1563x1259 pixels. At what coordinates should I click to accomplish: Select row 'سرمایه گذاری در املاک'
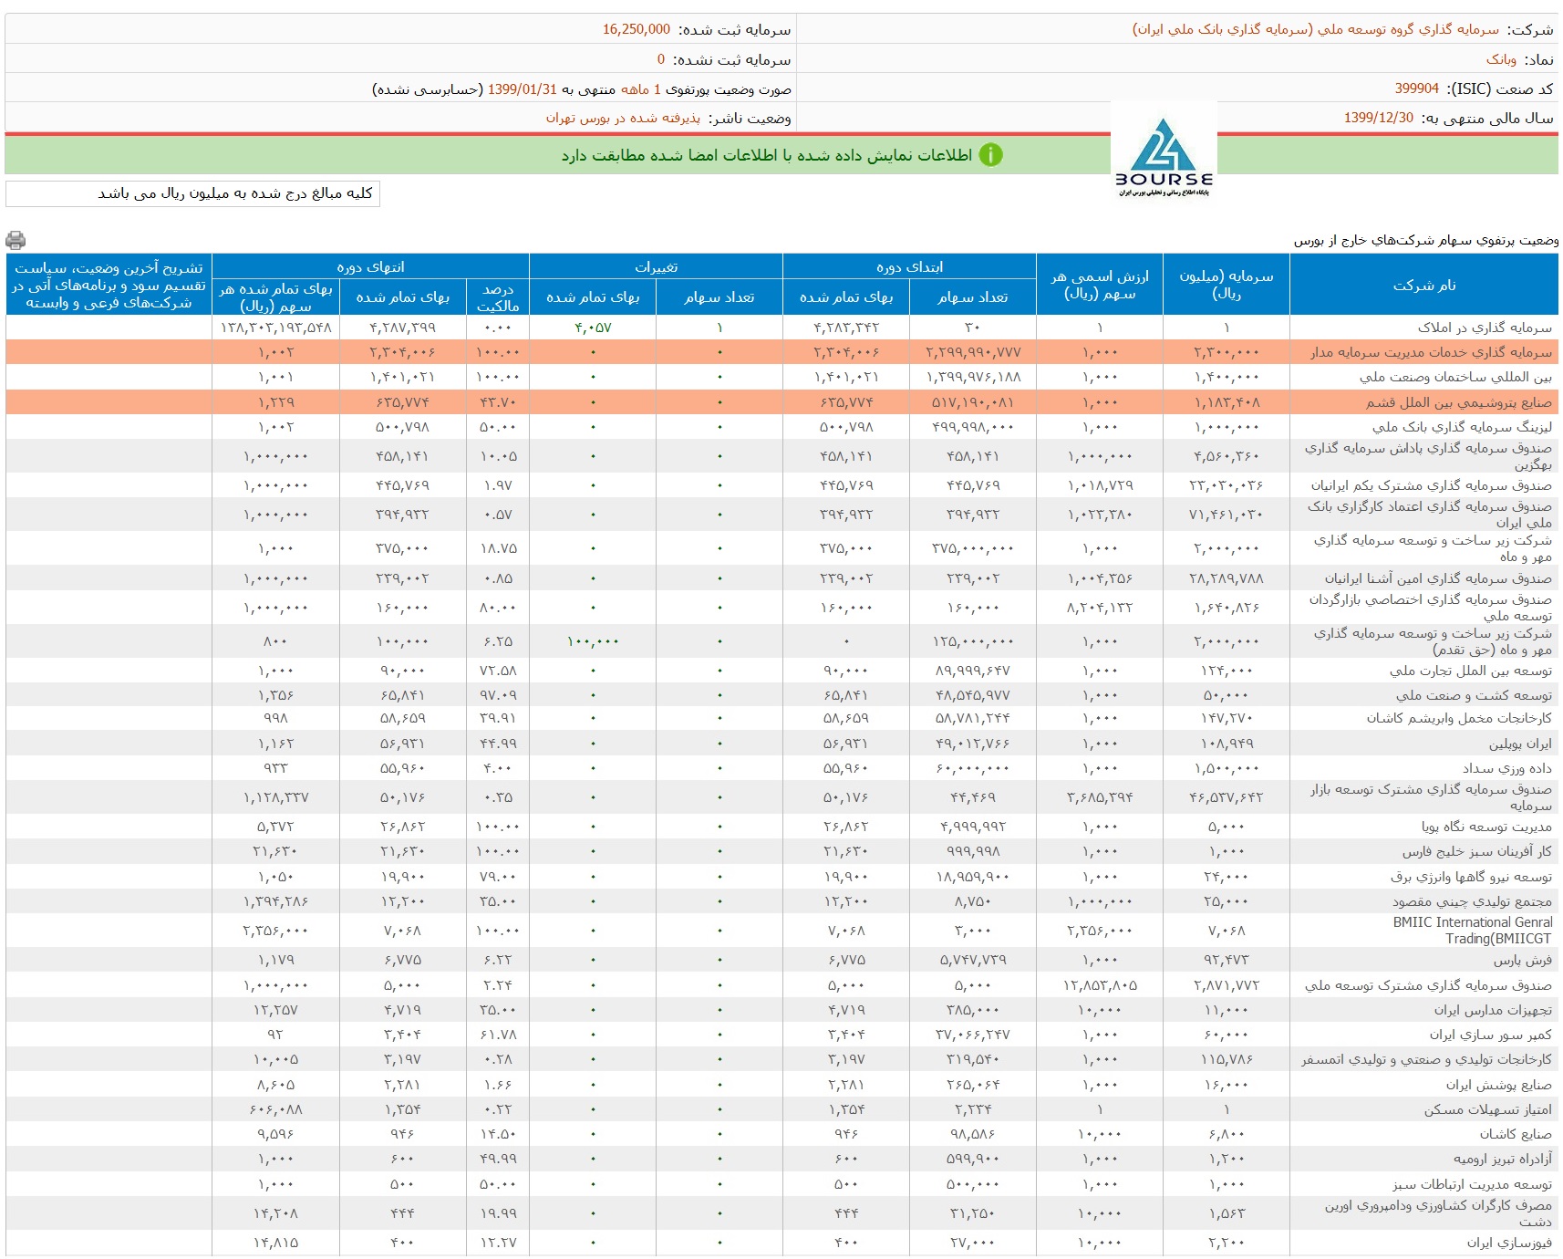[782, 328]
